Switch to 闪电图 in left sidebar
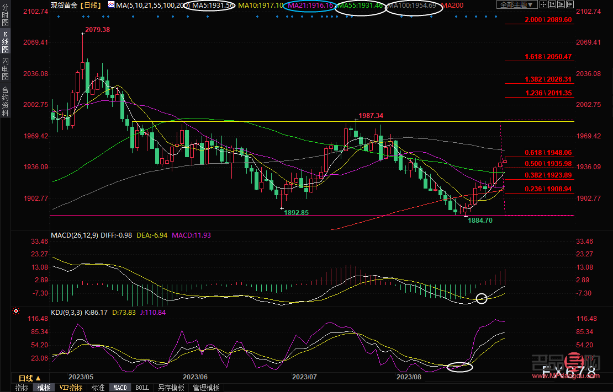 click(x=5, y=69)
